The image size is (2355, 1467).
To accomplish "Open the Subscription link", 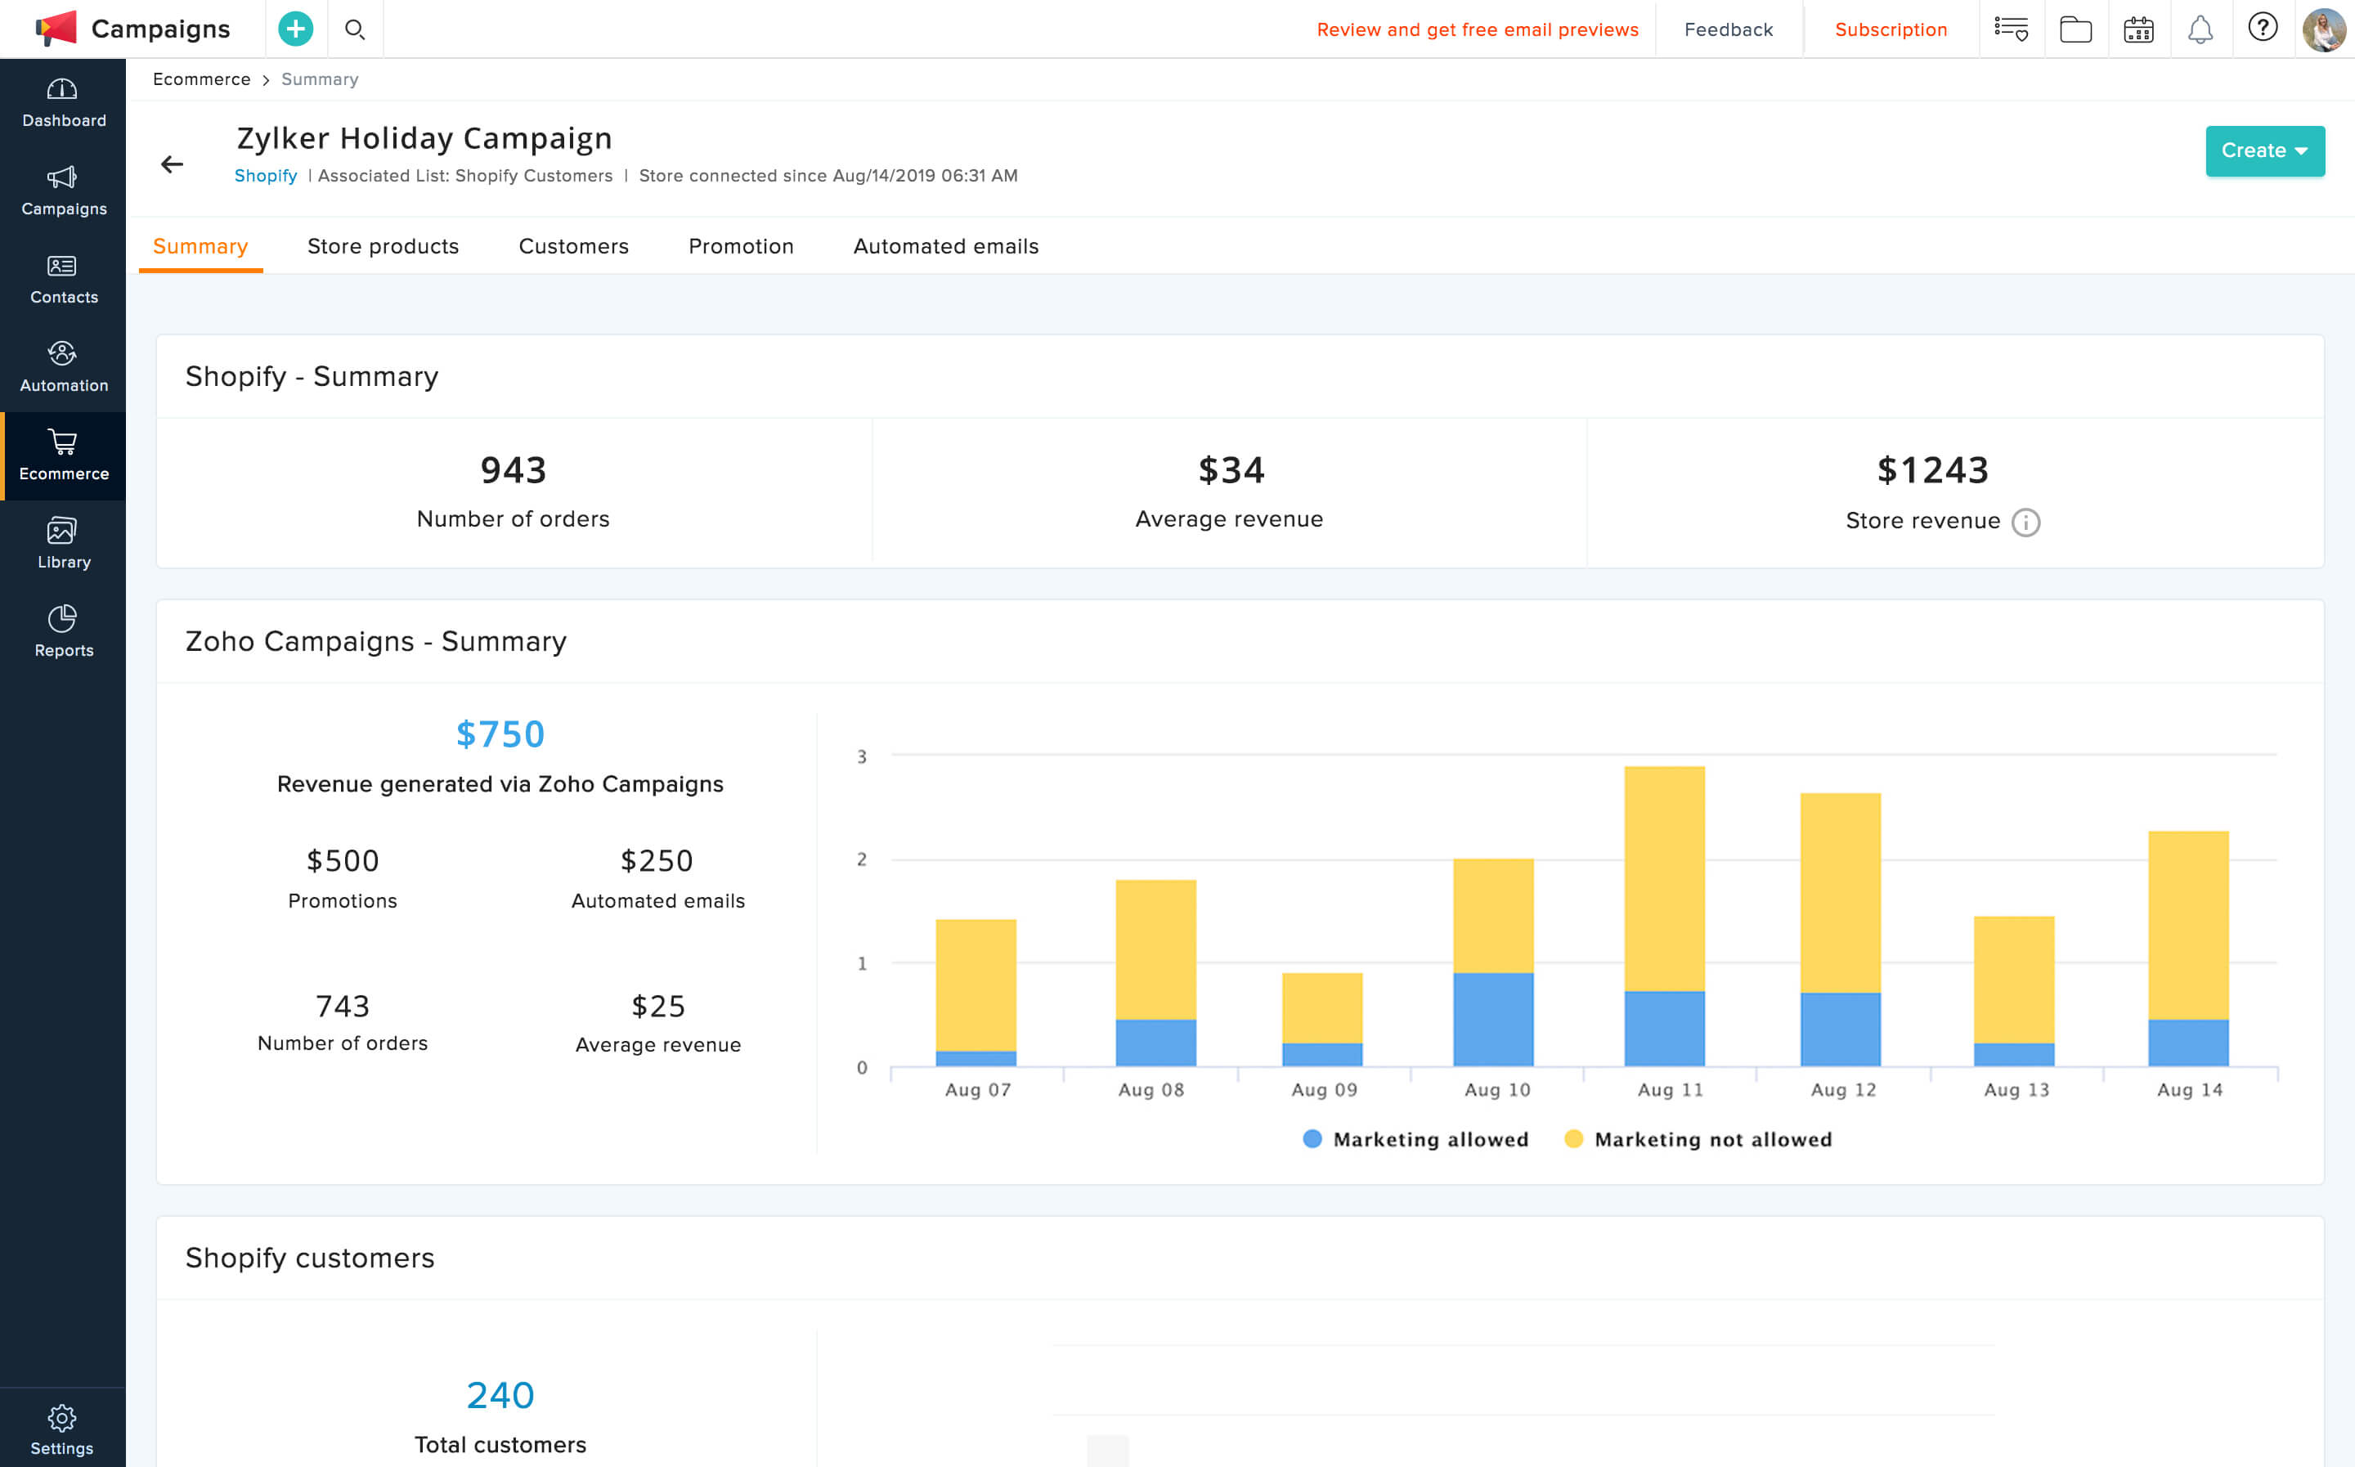I will tap(1891, 29).
